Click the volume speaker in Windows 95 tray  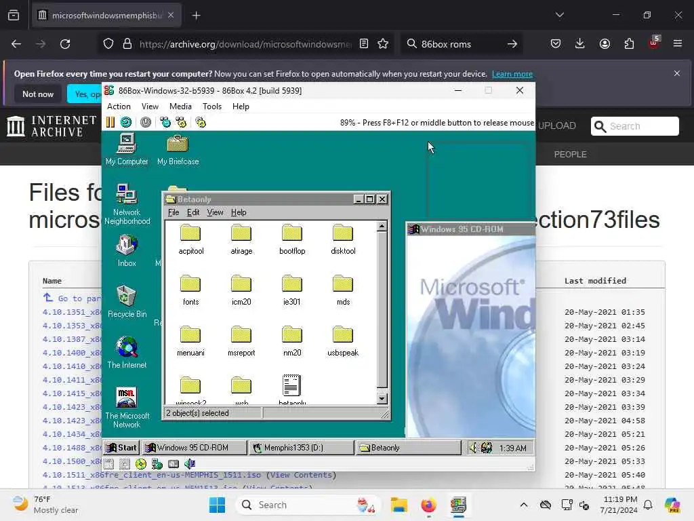(473, 448)
